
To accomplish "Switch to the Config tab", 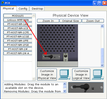I will (x=23, y=9).
